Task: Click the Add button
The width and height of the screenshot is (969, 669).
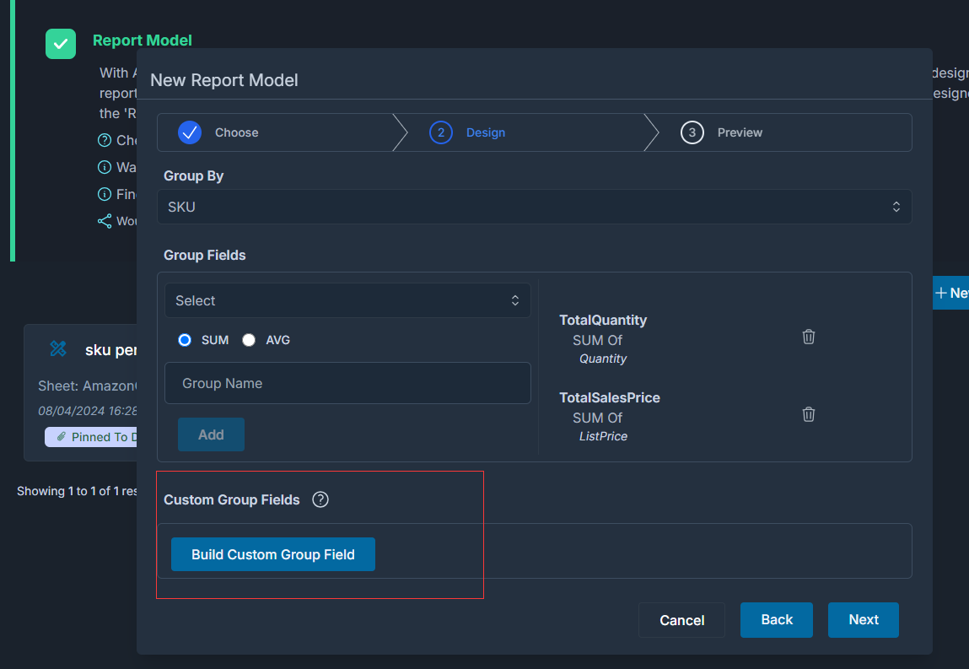Action: pos(212,434)
